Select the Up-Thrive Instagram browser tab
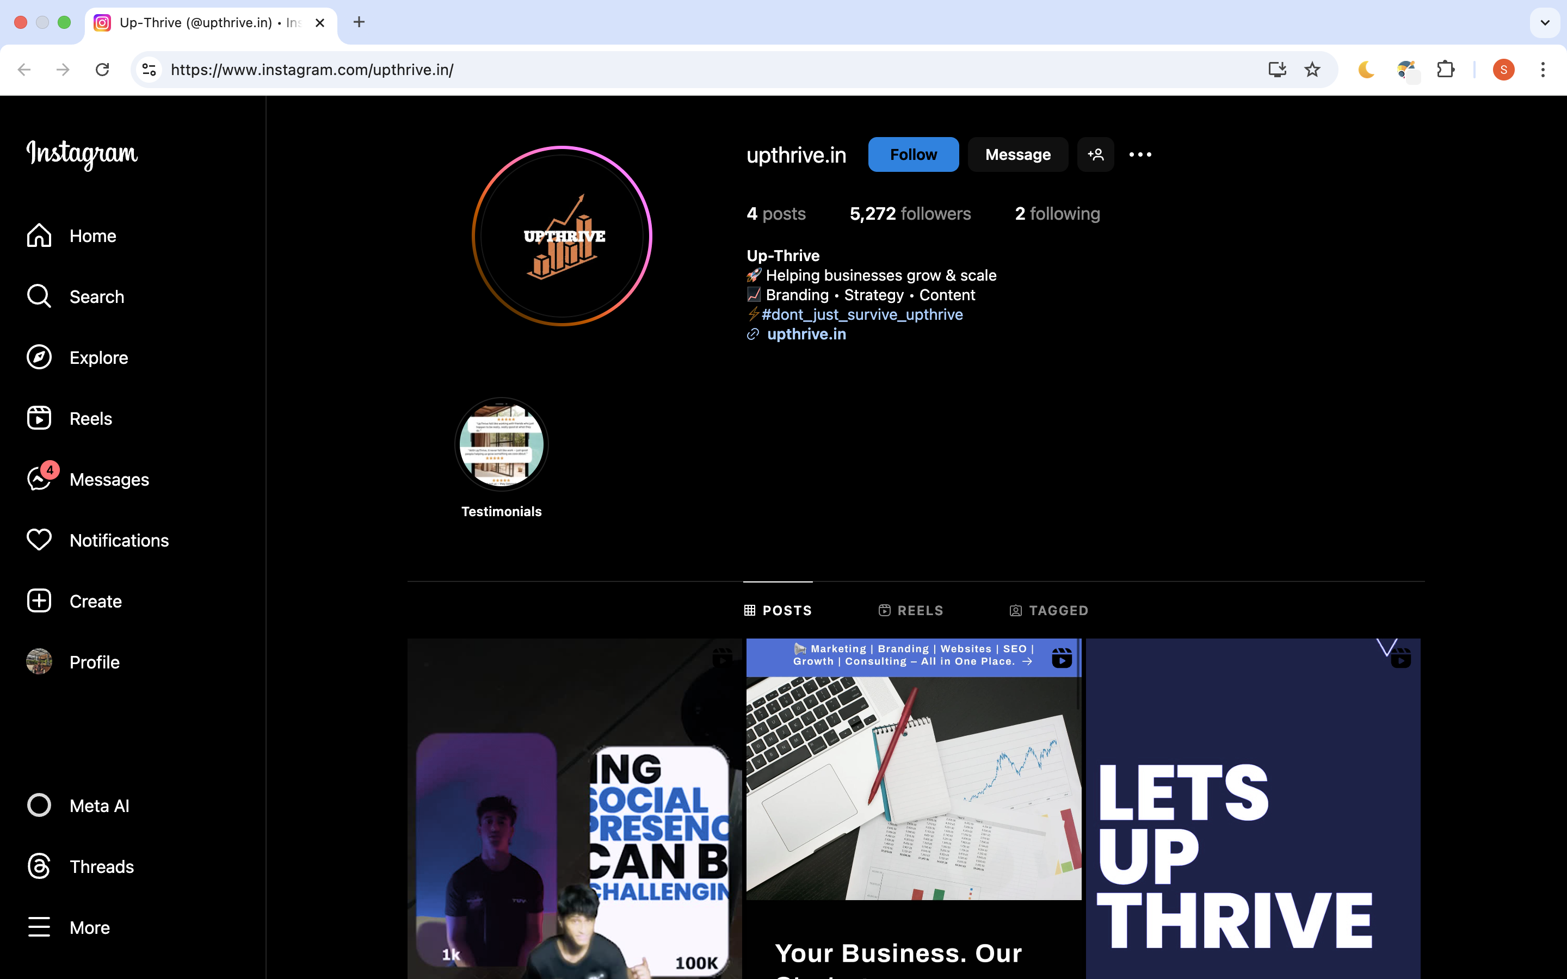Viewport: 1567px width, 979px height. [x=211, y=23]
